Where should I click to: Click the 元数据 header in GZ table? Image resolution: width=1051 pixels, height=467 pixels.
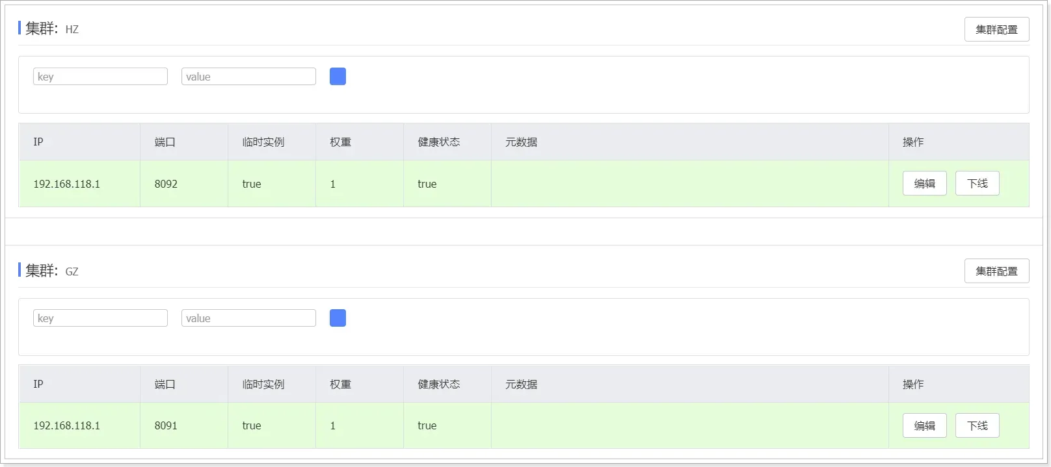[522, 385]
